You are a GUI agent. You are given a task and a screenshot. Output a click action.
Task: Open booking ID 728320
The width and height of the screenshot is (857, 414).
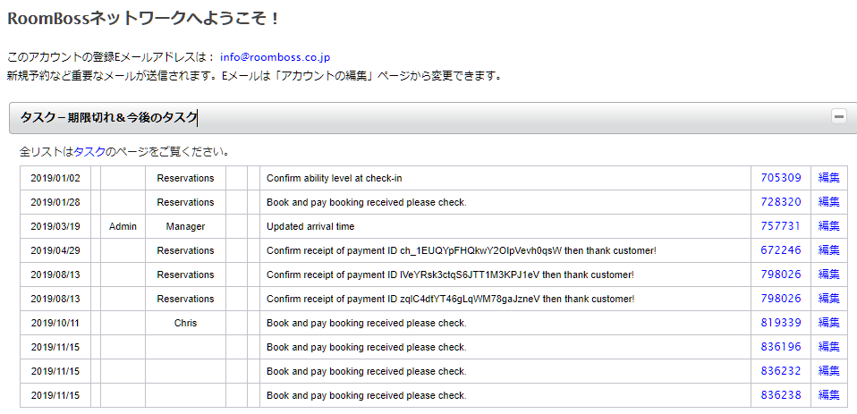coord(780,202)
